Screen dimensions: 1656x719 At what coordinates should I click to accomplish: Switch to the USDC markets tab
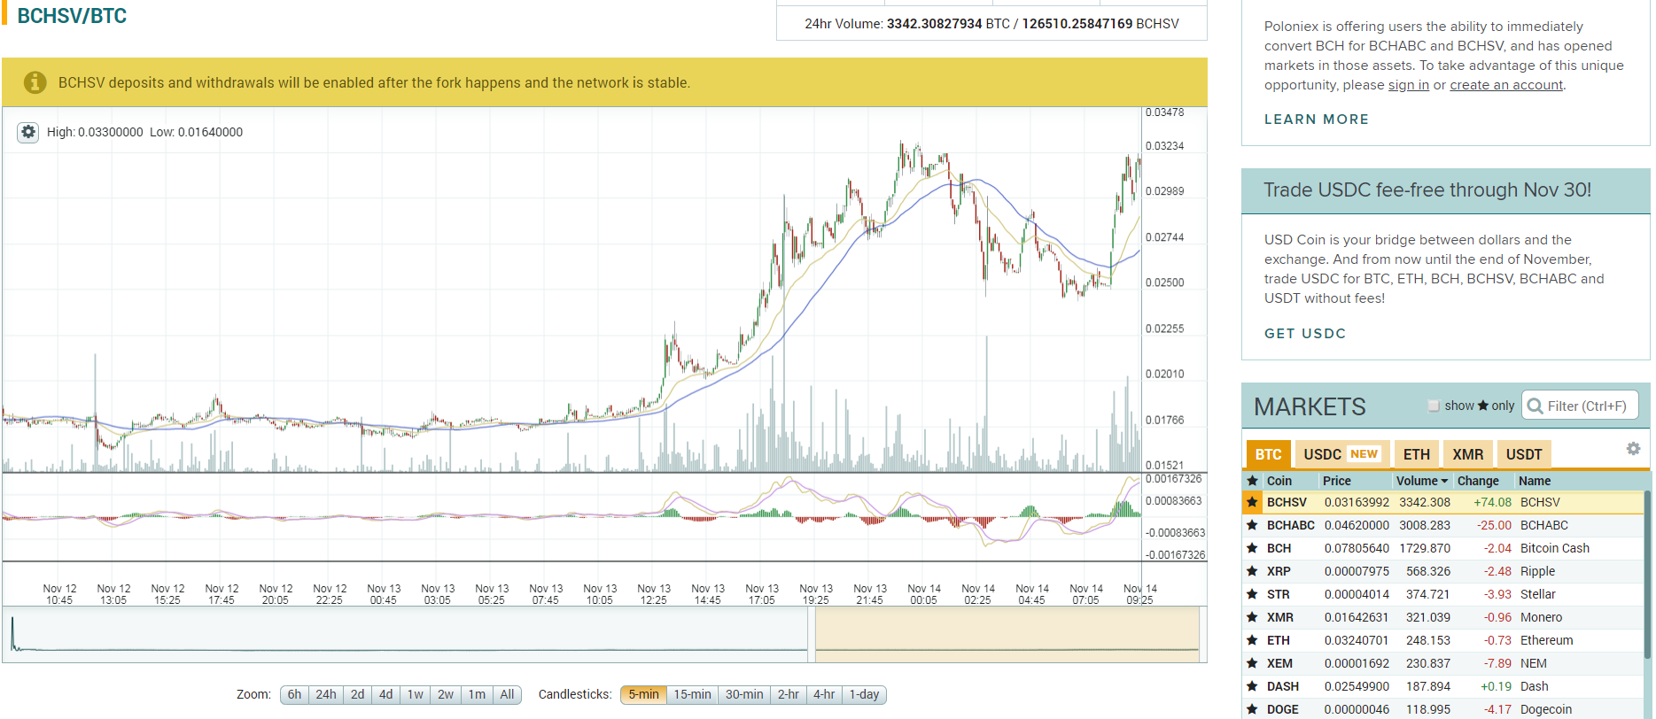[1341, 454]
